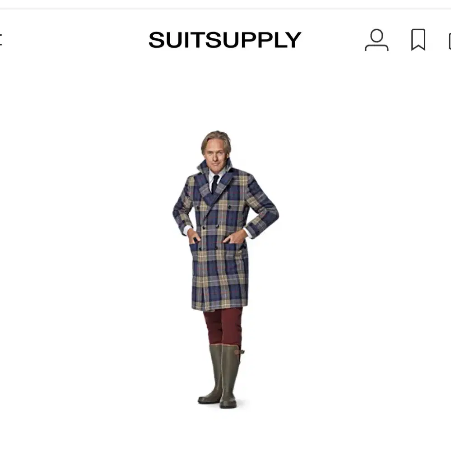Open the shopping bag icon at far right
Screen dimensions: 451x451
(x=449, y=41)
